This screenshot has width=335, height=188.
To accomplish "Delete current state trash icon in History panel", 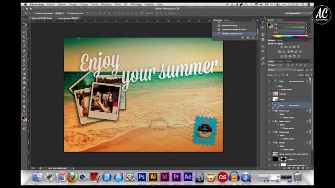I will 253,38.
